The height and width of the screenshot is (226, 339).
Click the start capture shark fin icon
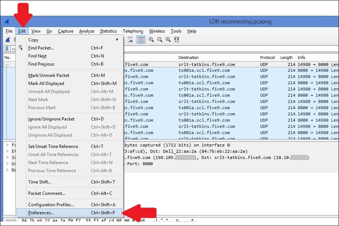point(8,40)
